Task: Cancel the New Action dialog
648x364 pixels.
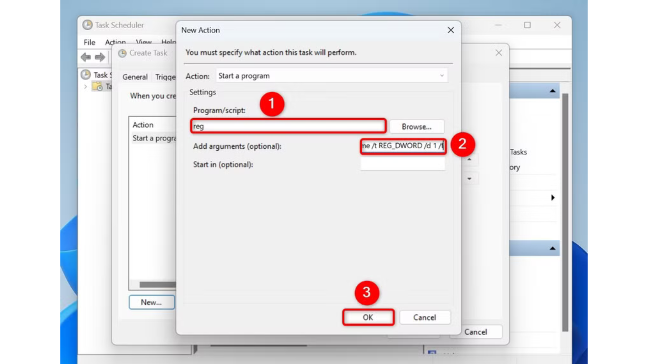Action: (x=425, y=317)
